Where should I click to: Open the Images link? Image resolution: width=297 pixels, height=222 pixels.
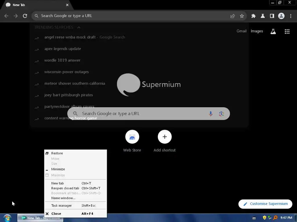257,31
